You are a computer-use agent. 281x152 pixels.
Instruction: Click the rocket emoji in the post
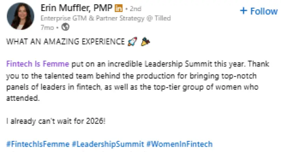131,42
